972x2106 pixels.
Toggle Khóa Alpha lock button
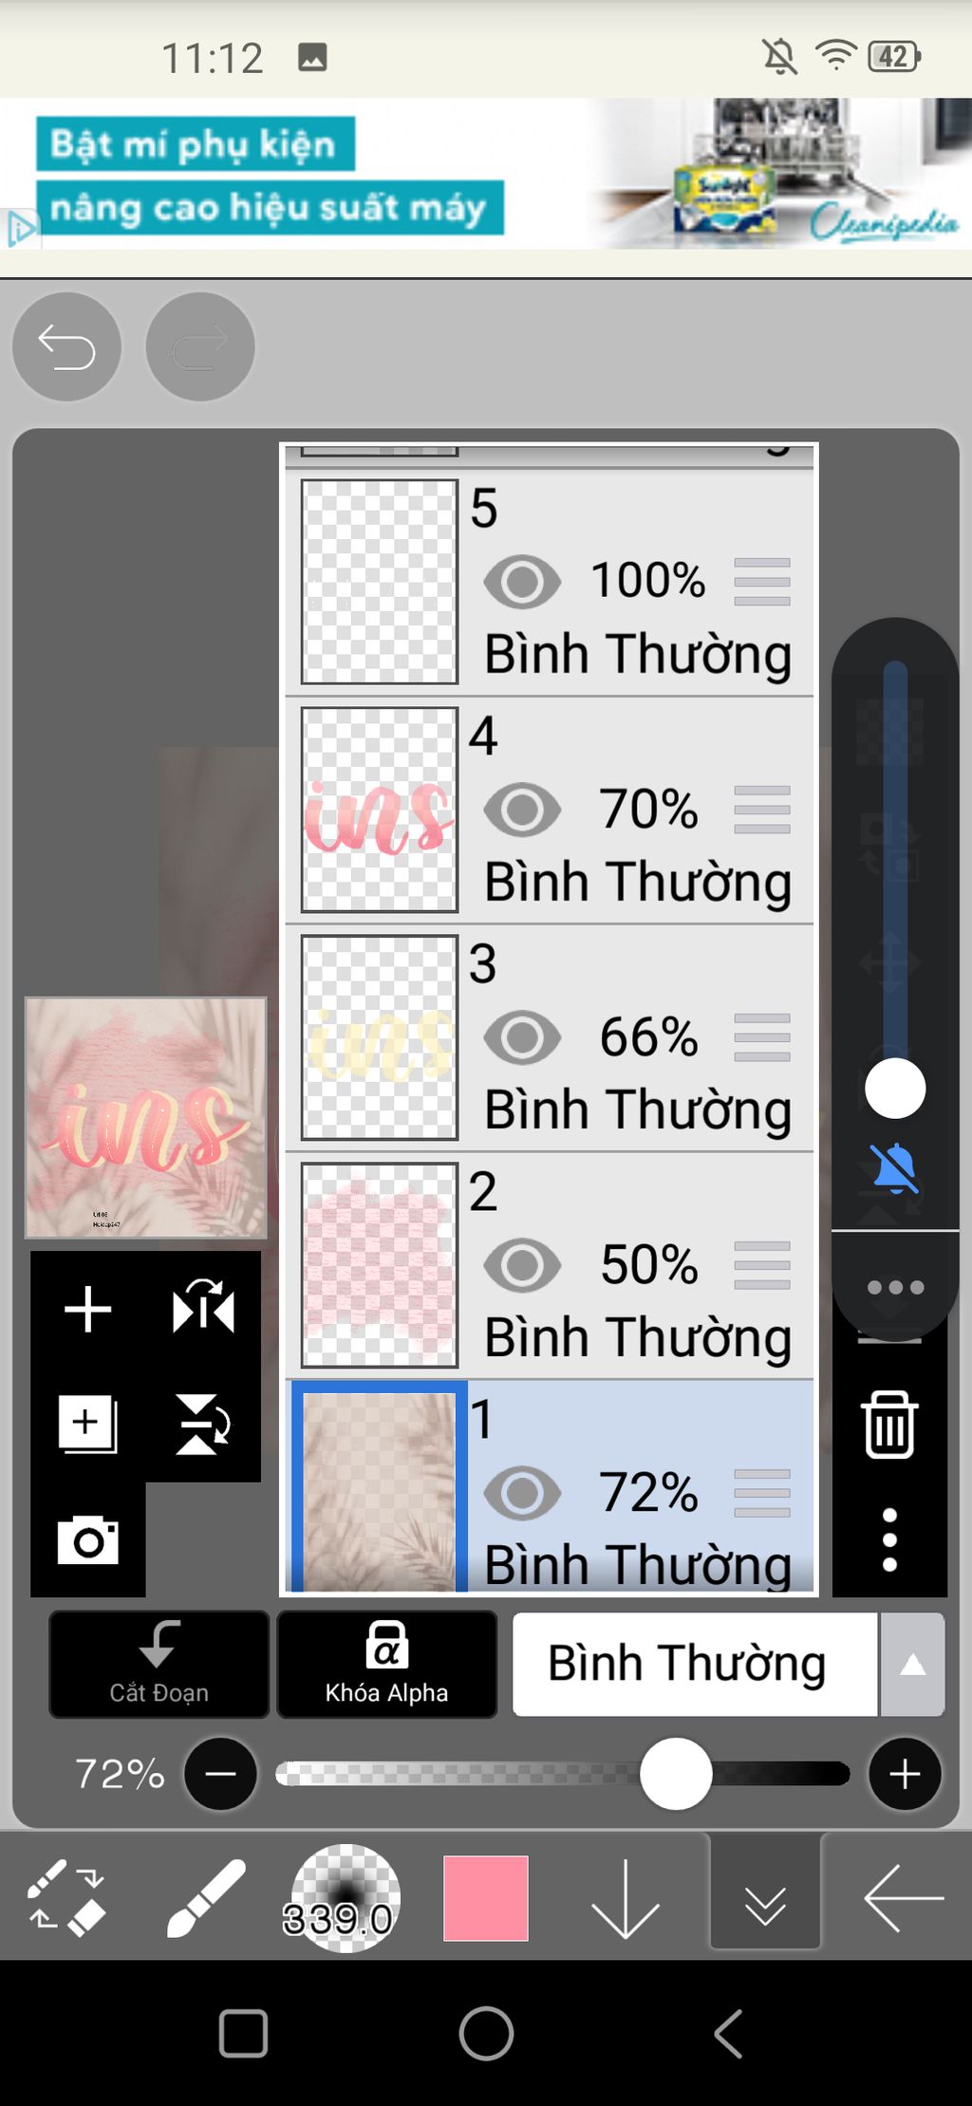(x=386, y=1665)
